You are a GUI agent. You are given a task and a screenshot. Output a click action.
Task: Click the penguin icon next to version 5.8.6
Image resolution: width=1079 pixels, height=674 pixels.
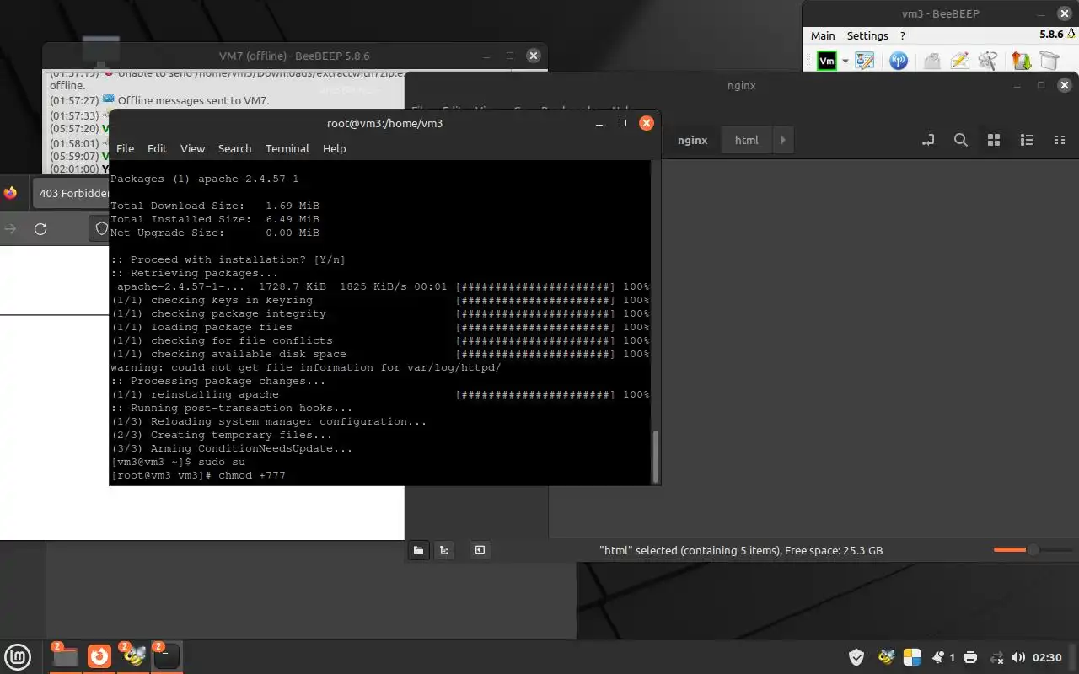1071,35
